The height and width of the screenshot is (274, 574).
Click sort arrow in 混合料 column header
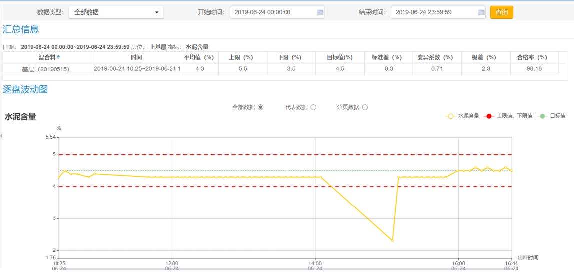(x=58, y=57)
